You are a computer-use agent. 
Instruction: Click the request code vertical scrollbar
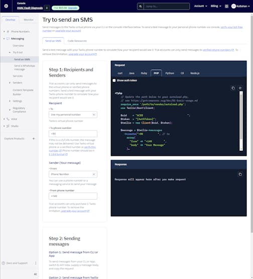coord(241,121)
